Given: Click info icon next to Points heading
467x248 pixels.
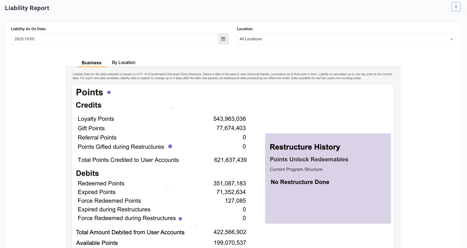Looking at the screenshot, I should coord(109,92).
